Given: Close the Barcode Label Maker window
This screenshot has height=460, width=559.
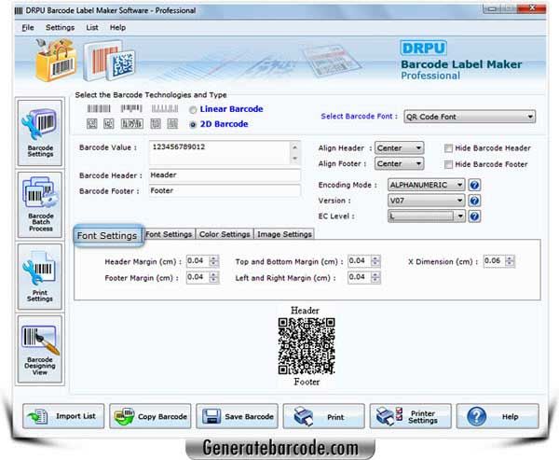Looking at the screenshot, I should [532, 8].
